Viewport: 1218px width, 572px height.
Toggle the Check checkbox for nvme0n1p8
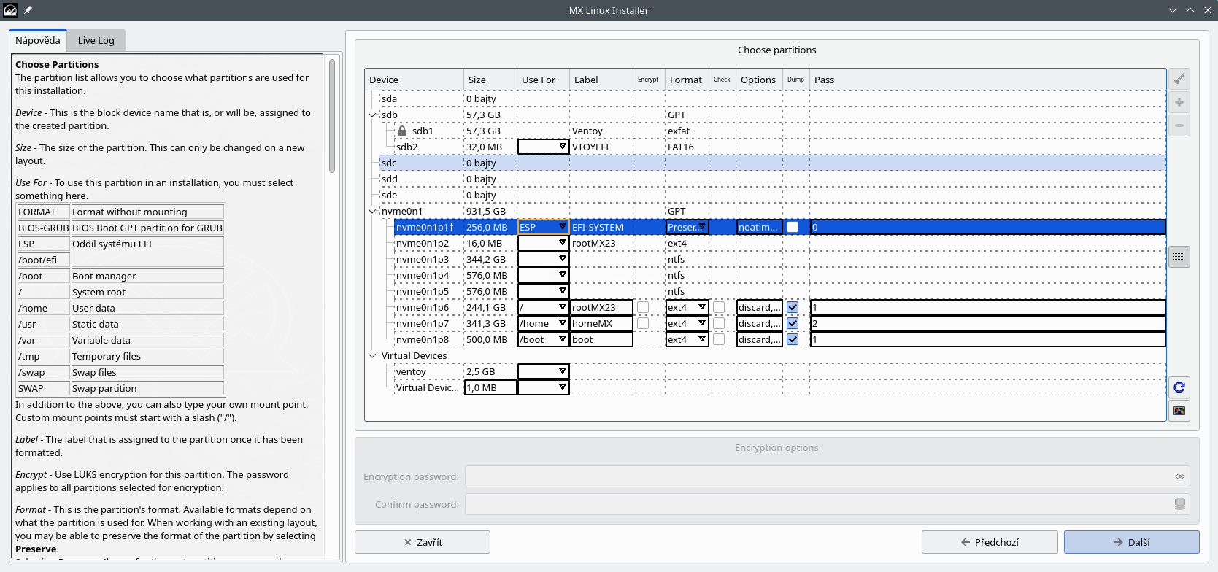[x=719, y=339]
